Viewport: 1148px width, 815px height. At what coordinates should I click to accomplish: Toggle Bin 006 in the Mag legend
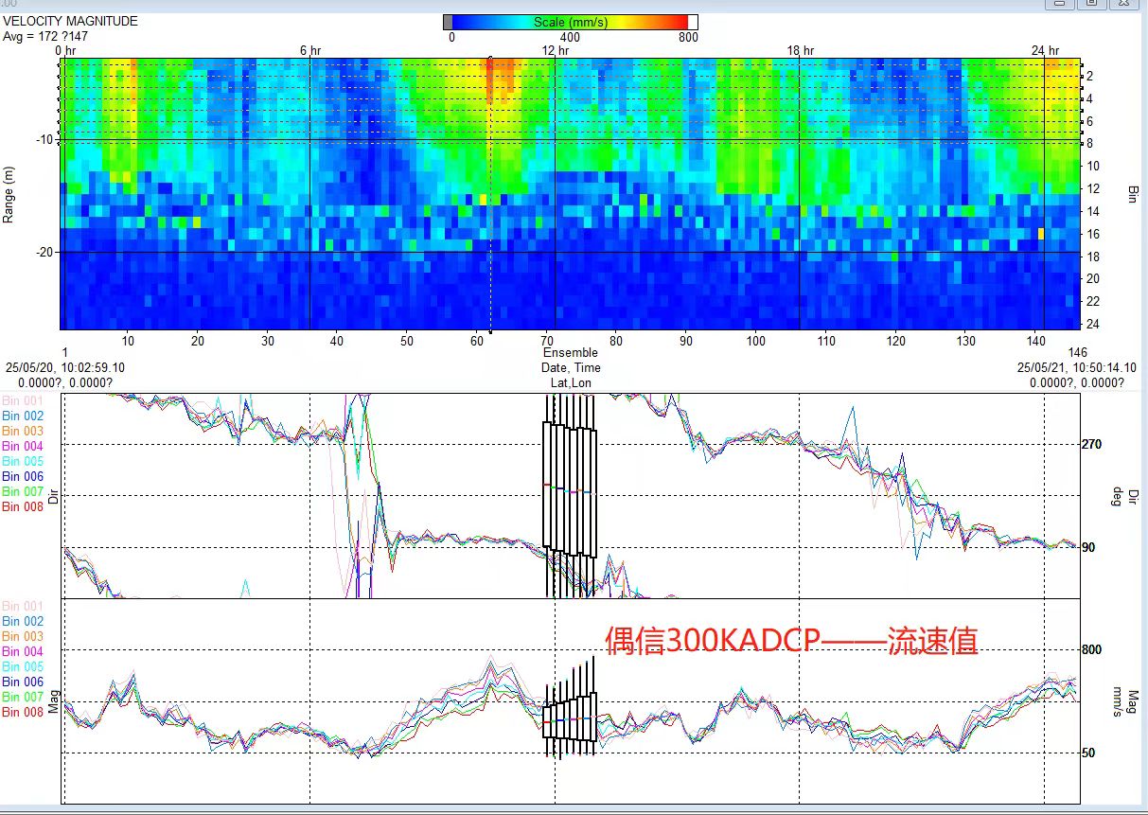coord(23,682)
